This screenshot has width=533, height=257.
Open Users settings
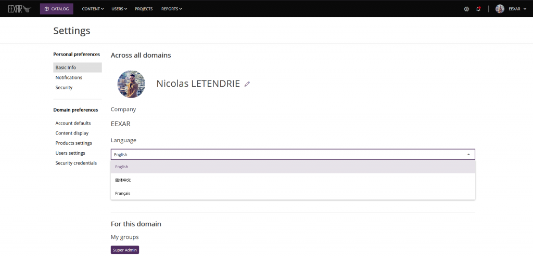(x=70, y=153)
